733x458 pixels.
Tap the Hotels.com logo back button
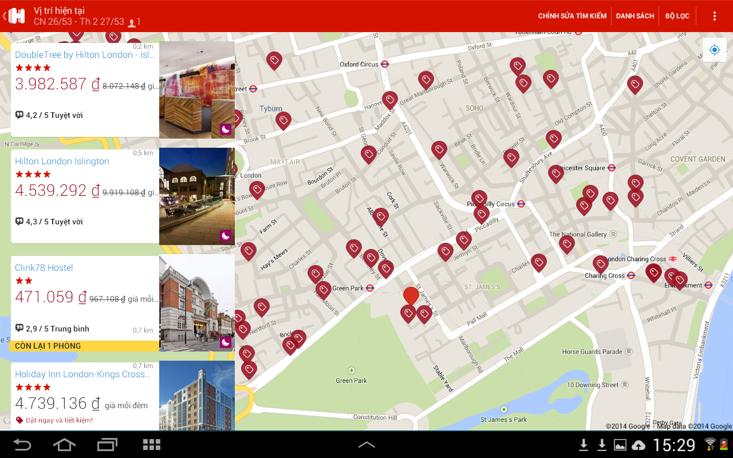(14, 16)
